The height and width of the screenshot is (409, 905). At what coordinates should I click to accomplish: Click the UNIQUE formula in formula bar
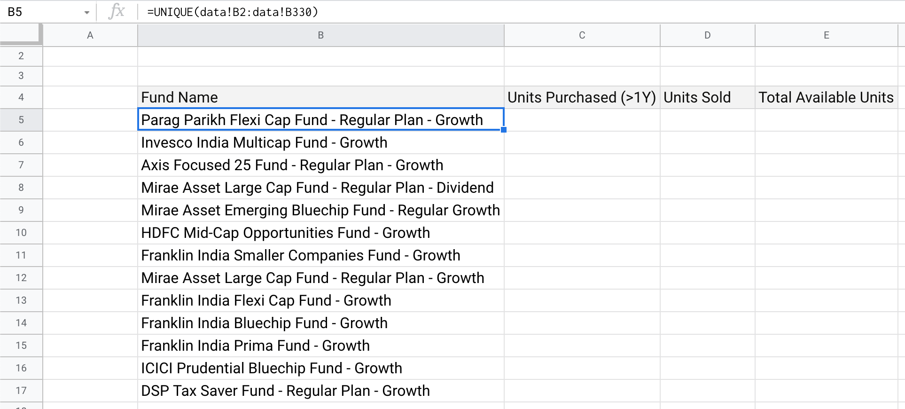point(233,12)
